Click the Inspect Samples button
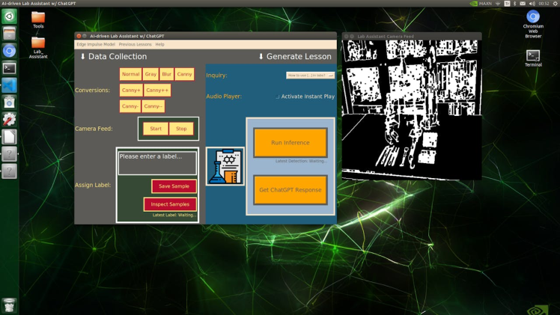560x315 pixels. tap(170, 204)
